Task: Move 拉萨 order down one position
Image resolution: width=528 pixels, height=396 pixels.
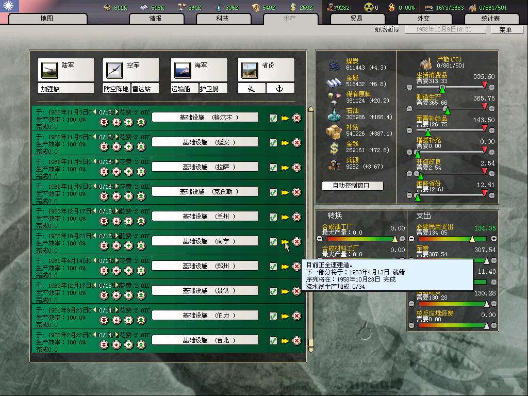Action: click(x=117, y=171)
